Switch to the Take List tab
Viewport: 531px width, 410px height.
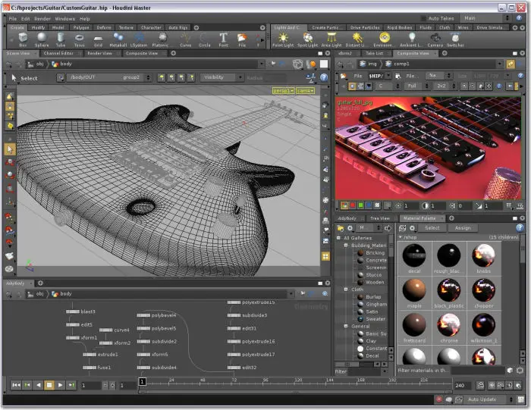coord(374,53)
